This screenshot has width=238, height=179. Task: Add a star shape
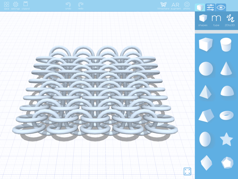tap(226, 139)
